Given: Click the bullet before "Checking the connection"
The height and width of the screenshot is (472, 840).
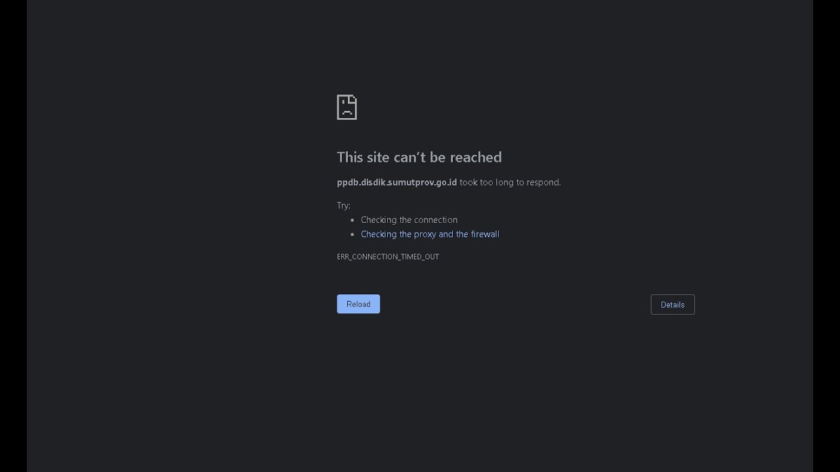Looking at the screenshot, I should [352, 220].
